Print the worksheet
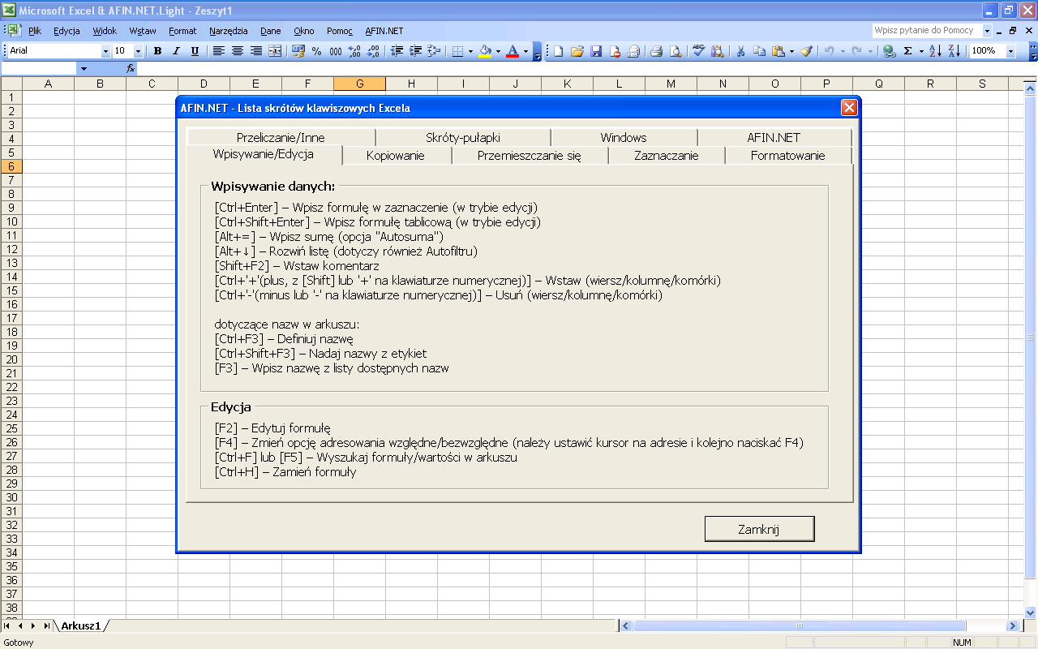This screenshot has height=649, width=1038. (x=658, y=51)
